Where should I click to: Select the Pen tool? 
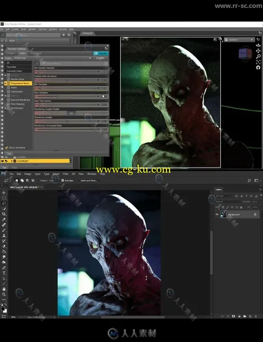tap(4, 267)
